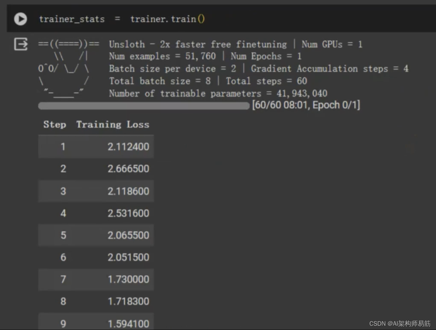Click Gradient Accumulation steps = 4 text
The width and height of the screenshot is (436, 330).
pos(330,69)
